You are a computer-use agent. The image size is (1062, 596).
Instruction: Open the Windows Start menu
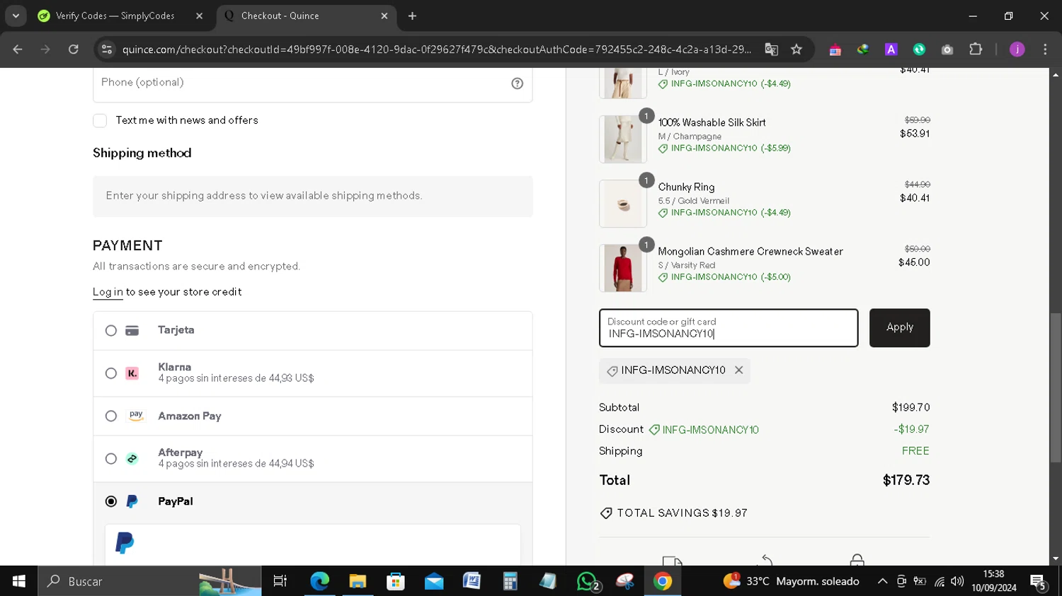[19, 581]
